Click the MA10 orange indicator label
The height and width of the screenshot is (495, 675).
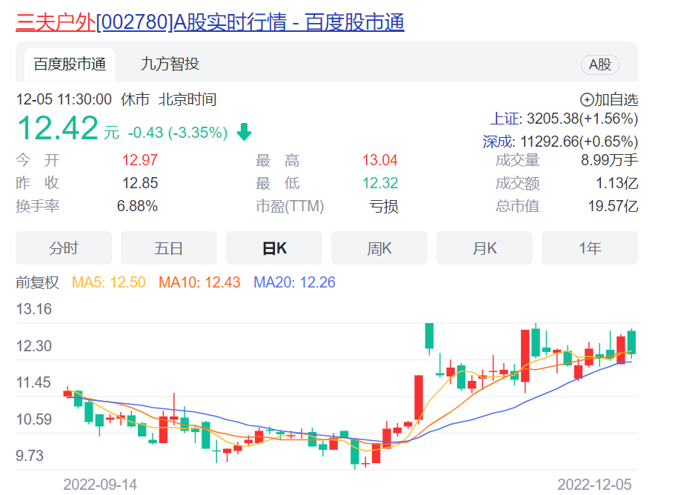[199, 282]
